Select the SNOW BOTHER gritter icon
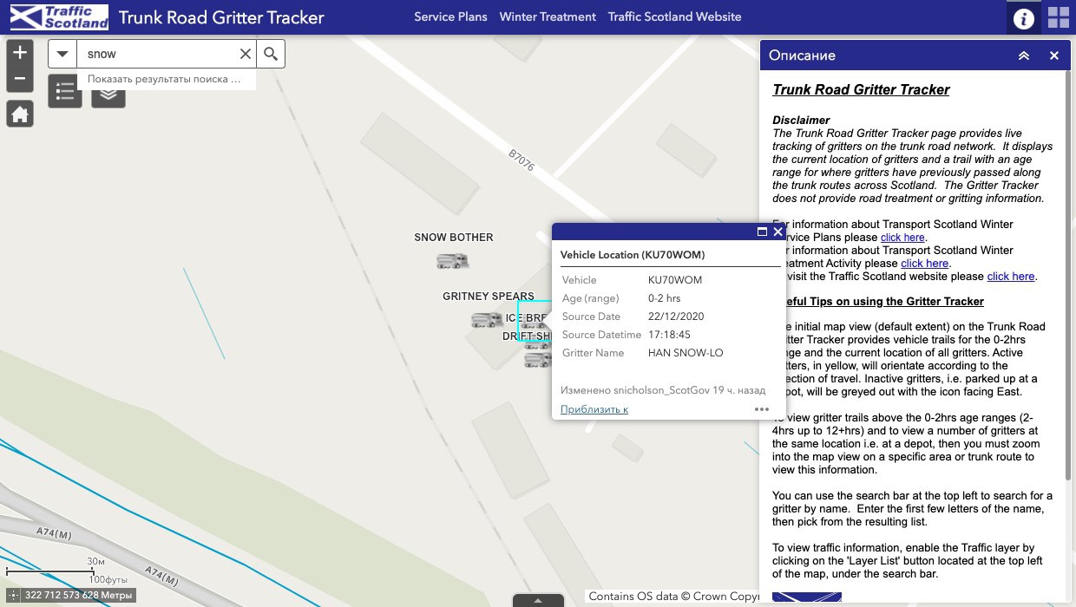 click(x=453, y=260)
